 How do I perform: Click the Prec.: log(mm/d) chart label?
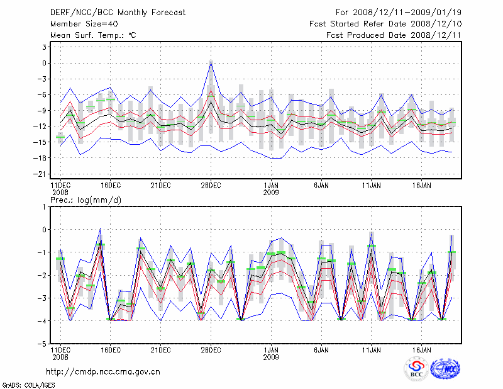click(x=85, y=200)
